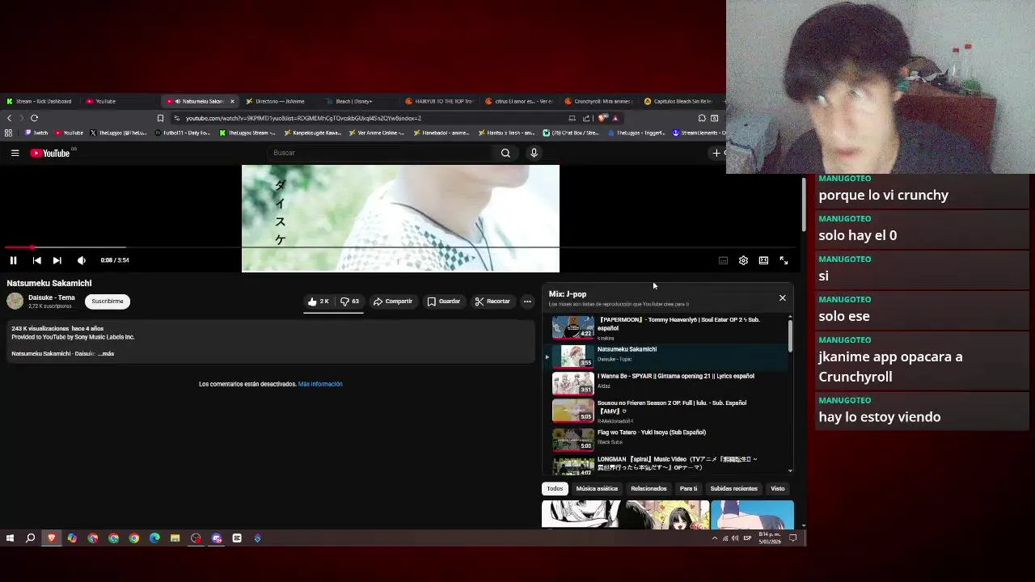
Task: Click the youtube.com address bar URL
Action: [x=303, y=118]
